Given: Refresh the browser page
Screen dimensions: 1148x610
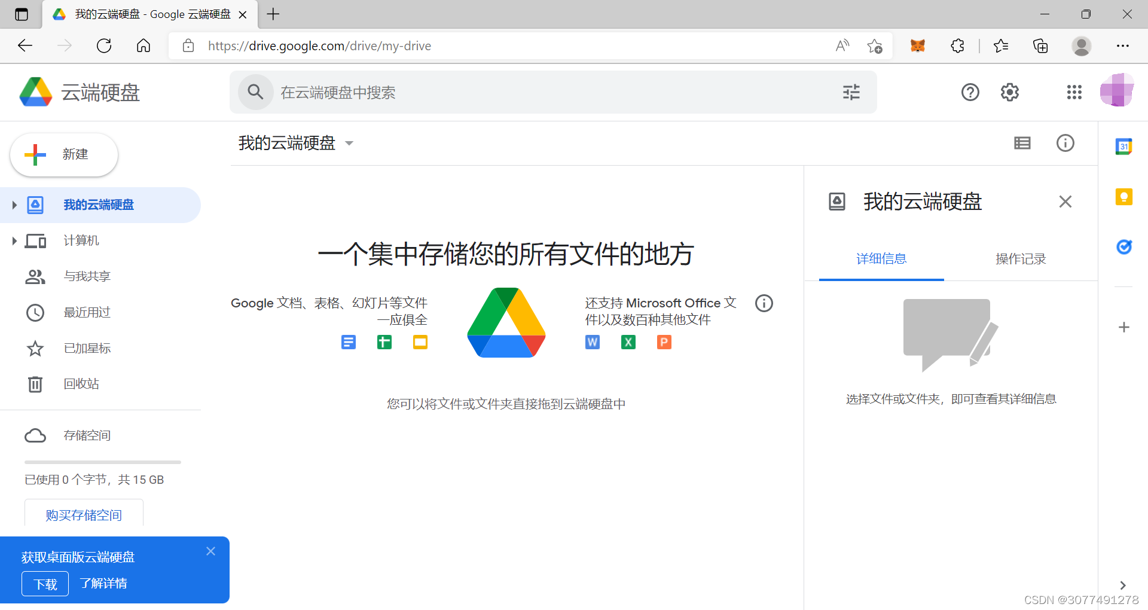Looking at the screenshot, I should click(x=104, y=45).
